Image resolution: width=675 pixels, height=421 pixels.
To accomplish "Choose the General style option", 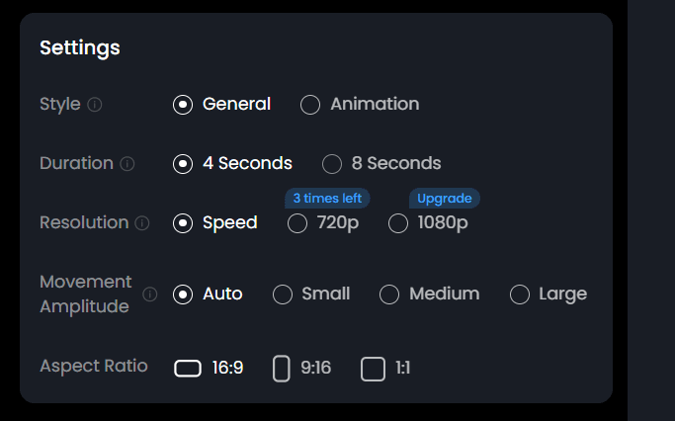I will (183, 105).
